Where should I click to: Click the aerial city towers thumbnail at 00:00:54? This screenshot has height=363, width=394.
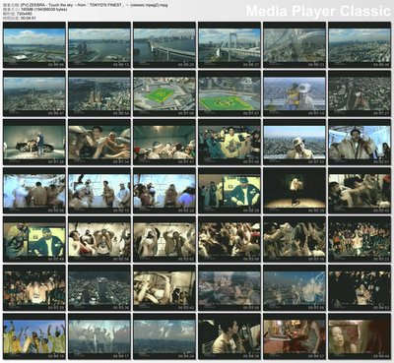99,93
